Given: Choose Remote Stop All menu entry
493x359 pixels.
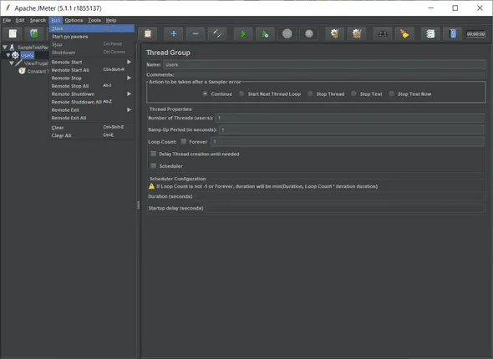Looking at the screenshot, I should tap(92, 86).
